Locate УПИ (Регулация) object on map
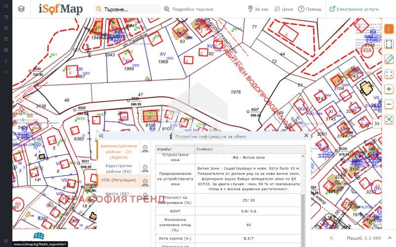The height and width of the screenshot is (247, 396). pyautogui.click(x=145, y=182)
